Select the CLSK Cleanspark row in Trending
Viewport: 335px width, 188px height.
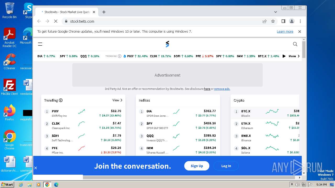83,125
